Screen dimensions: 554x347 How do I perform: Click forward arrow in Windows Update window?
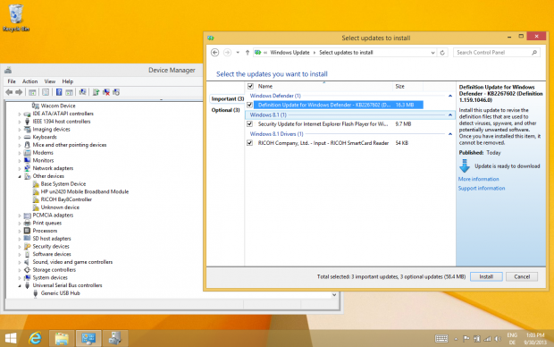coord(227,53)
